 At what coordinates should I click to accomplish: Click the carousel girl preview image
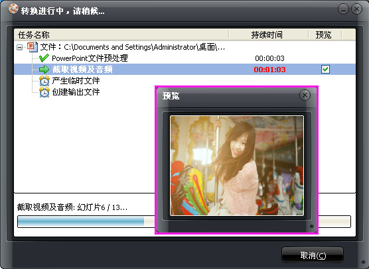237,166
